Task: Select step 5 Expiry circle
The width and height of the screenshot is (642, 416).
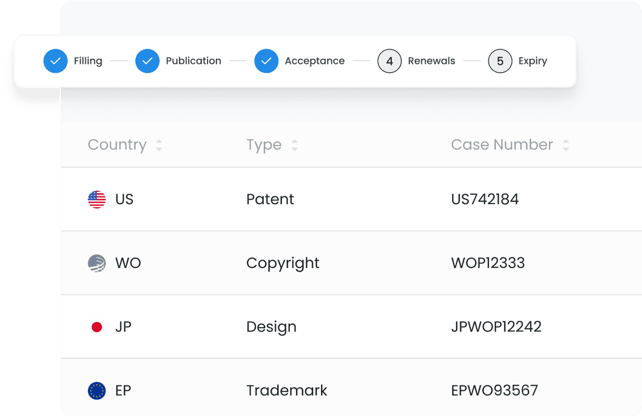Action: [500, 61]
